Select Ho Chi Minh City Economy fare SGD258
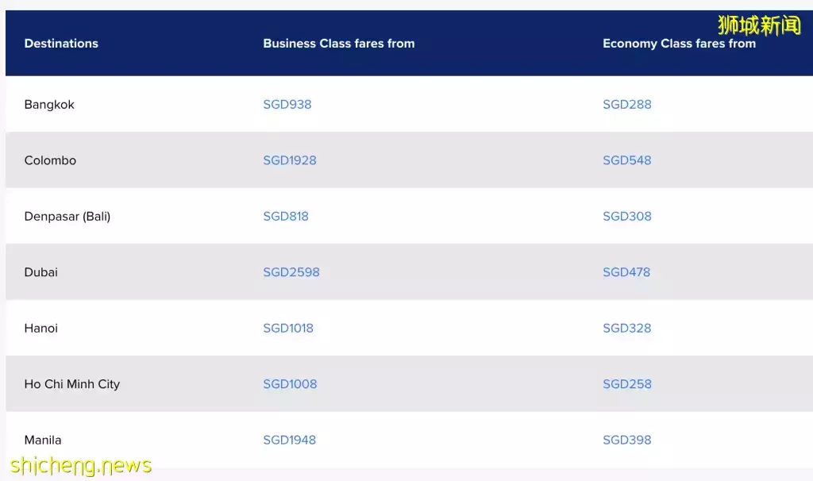Image resolution: width=813 pixels, height=481 pixels. click(626, 384)
